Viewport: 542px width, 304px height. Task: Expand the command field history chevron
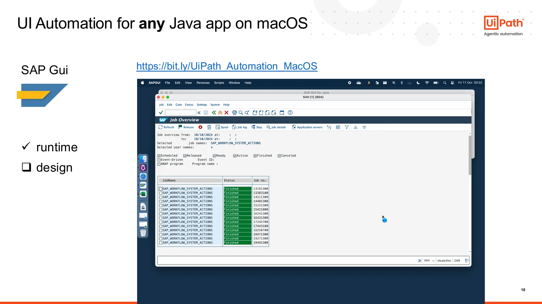coord(199,113)
